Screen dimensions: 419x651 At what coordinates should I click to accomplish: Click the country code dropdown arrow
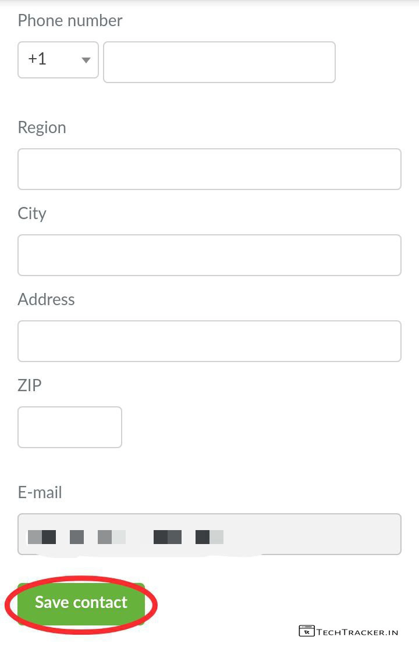click(86, 60)
